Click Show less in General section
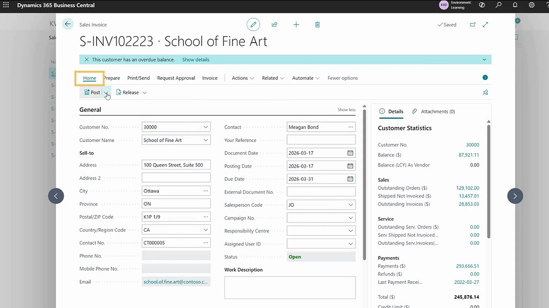The width and height of the screenshot is (549, 308). [x=346, y=110]
